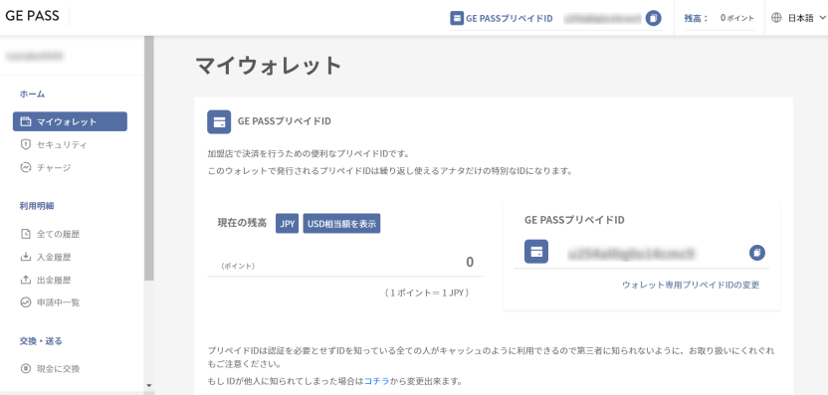
Task: Click the ウォレット専用プリペイドIDの変更 link
Action: click(x=691, y=286)
